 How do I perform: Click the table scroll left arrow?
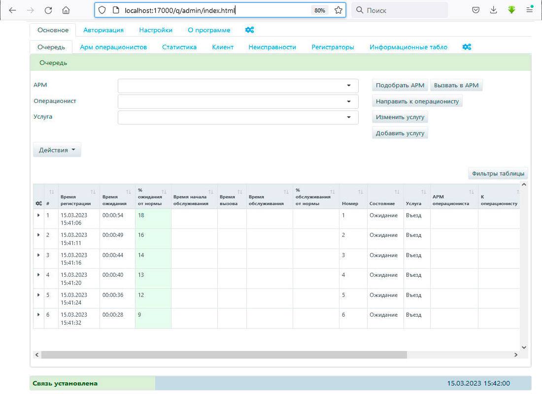point(37,355)
